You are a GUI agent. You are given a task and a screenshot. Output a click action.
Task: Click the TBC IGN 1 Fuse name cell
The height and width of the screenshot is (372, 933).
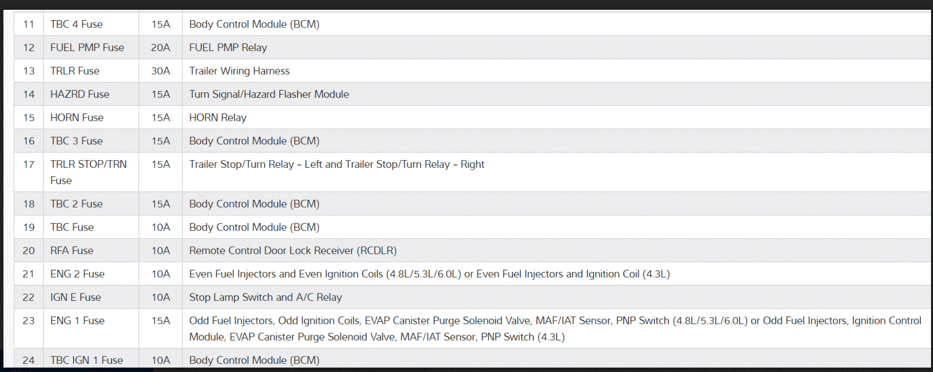(x=86, y=360)
